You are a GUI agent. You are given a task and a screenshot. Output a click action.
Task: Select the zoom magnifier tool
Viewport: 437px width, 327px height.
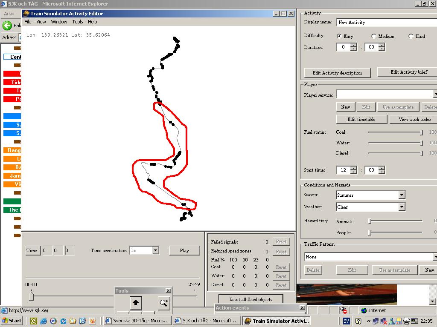coord(164,303)
